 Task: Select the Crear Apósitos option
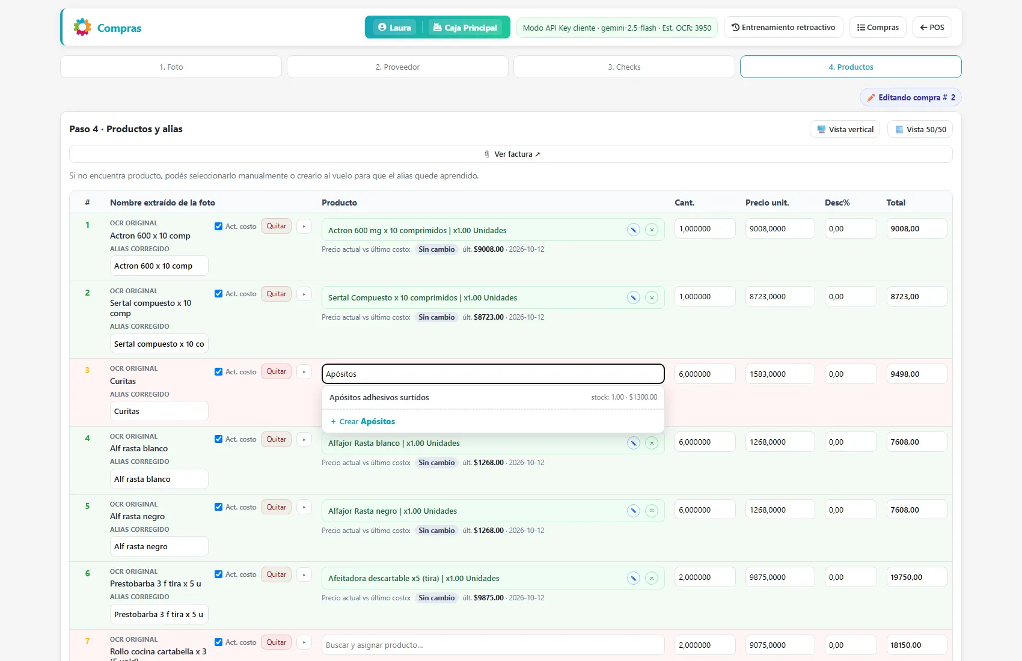[493, 421]
